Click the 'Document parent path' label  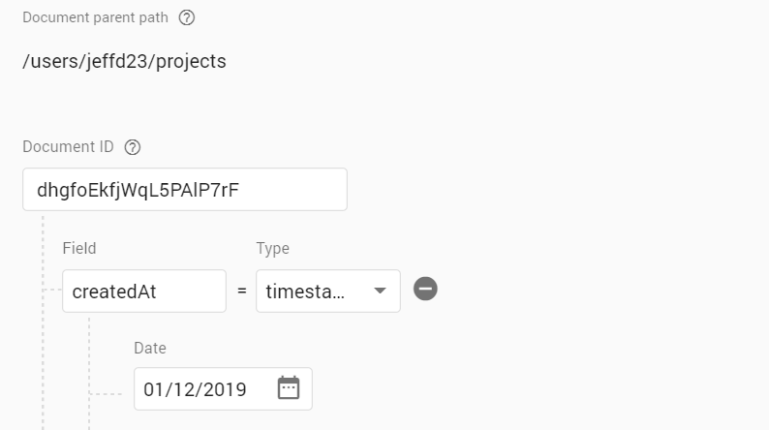pyautogui.click(x=95, y=17)
